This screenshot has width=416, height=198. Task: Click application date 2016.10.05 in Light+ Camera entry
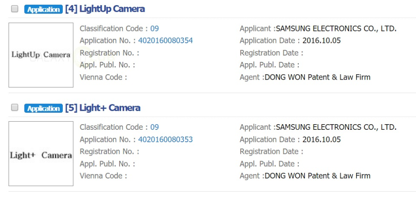point(322,139)
